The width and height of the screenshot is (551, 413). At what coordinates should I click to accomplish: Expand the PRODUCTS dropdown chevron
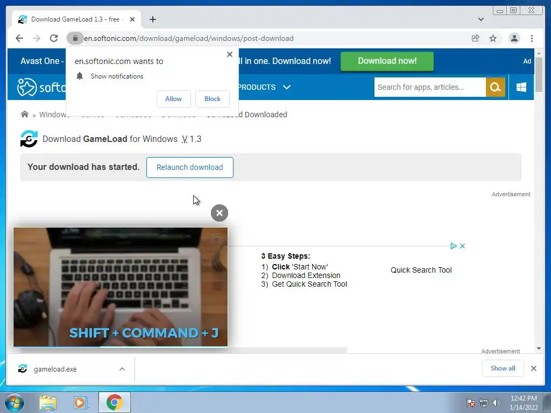pyautogui.click(x=287, y=87)
